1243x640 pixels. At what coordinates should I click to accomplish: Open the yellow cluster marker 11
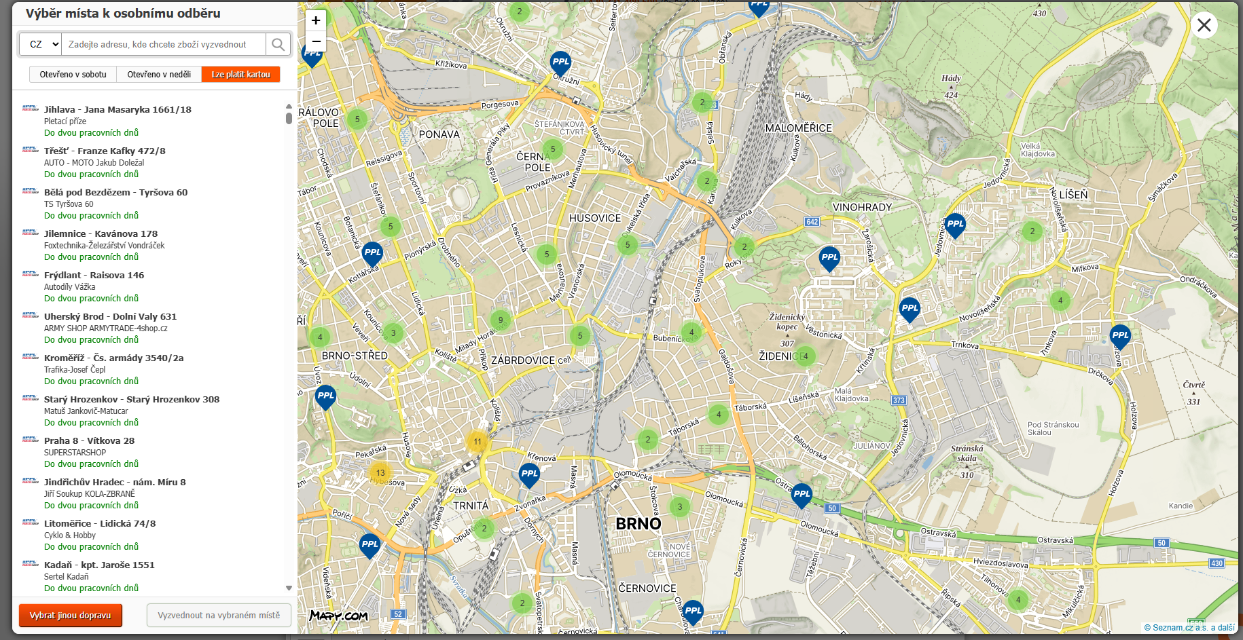click(x=478, y=441)
